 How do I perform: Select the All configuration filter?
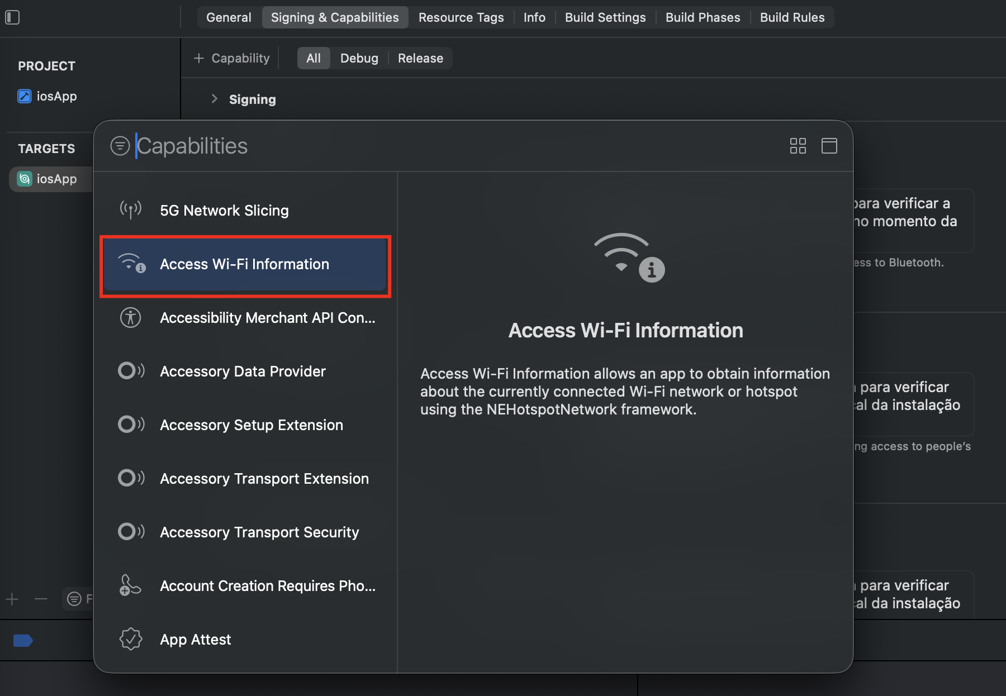(314, 58)
